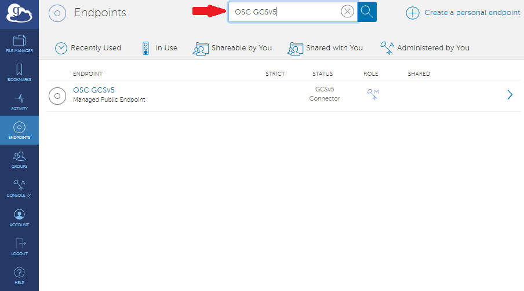Open Help in sidebar

[19, 275]
